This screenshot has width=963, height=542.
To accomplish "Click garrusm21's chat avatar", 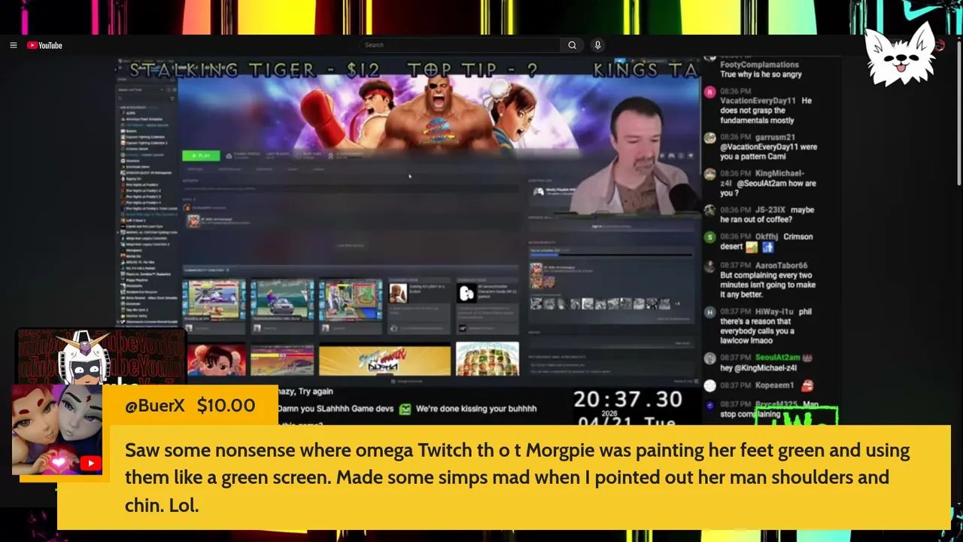I will point(710,138).
